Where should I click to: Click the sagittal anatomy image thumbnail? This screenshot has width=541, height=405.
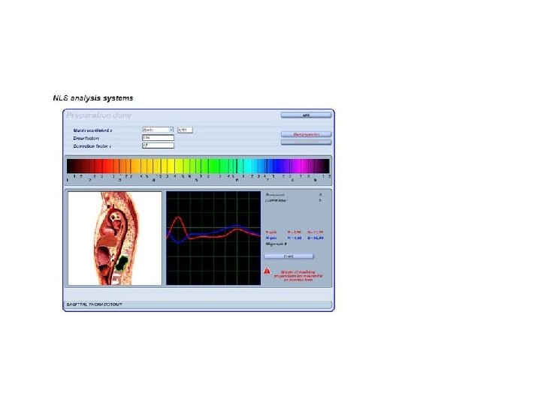[x=115, y=238]
